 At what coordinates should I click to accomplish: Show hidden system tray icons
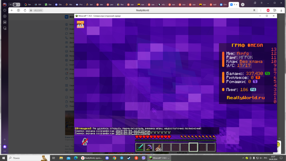243,158
